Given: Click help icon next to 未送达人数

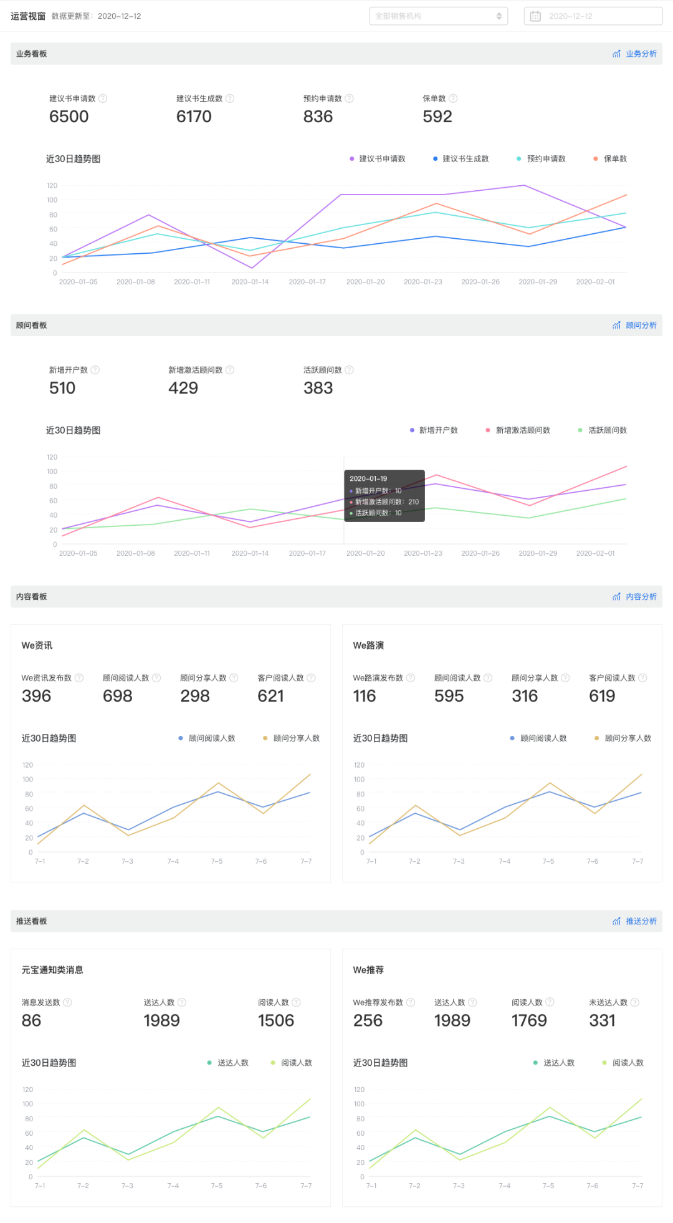Looking at the screenshot, I should [635, 1002].
